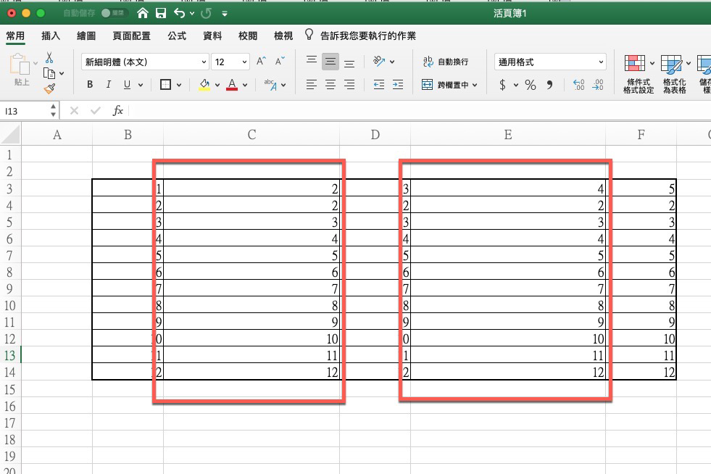711x474 pixels.
Task: Activate the Format Painter brush icon
Action: coord(51,88)
